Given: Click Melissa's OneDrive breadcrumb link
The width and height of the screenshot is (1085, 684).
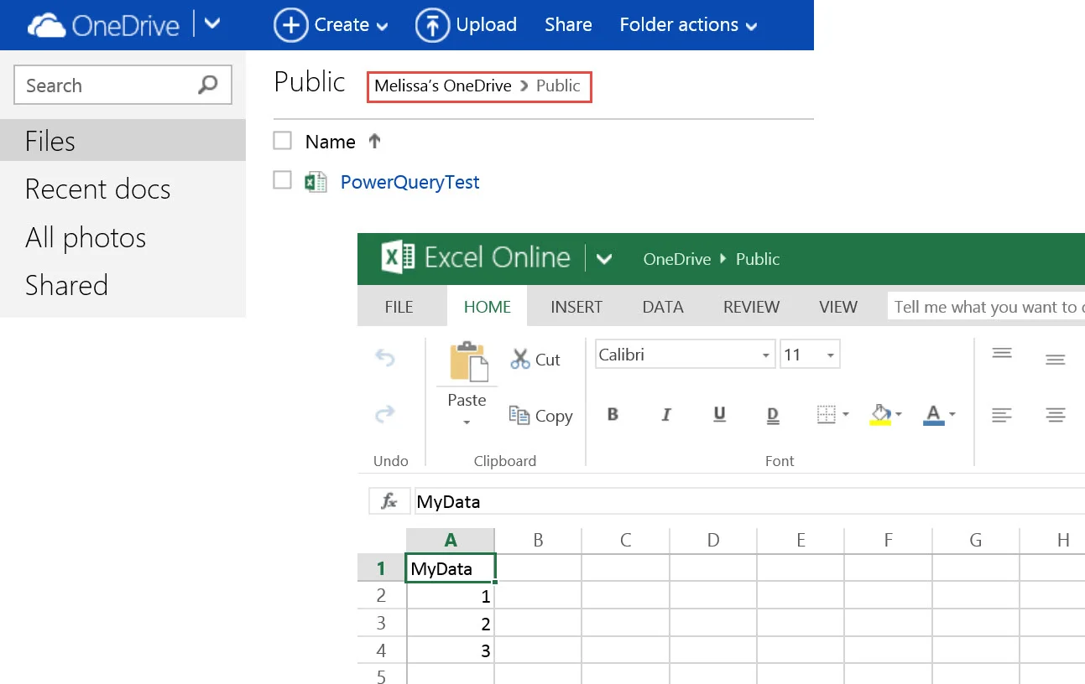Looking at the screenshot, I should (x=443, y=85).
